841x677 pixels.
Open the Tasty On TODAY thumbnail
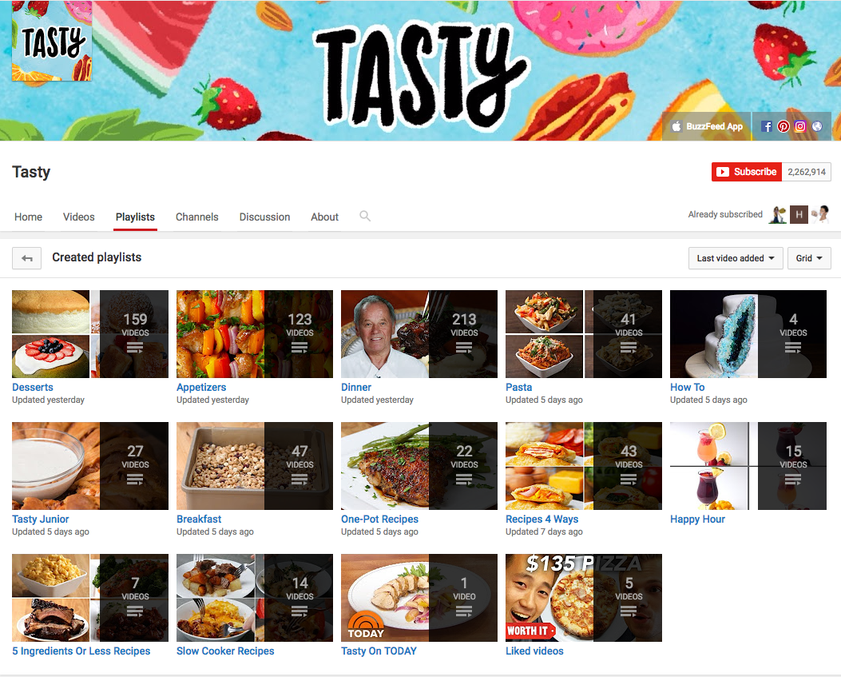[419, 598]
